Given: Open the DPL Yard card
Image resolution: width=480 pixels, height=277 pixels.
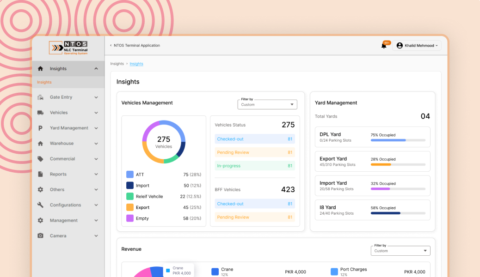Looking at the screenshot, I should pyautogui.click(x=373, y=137).
